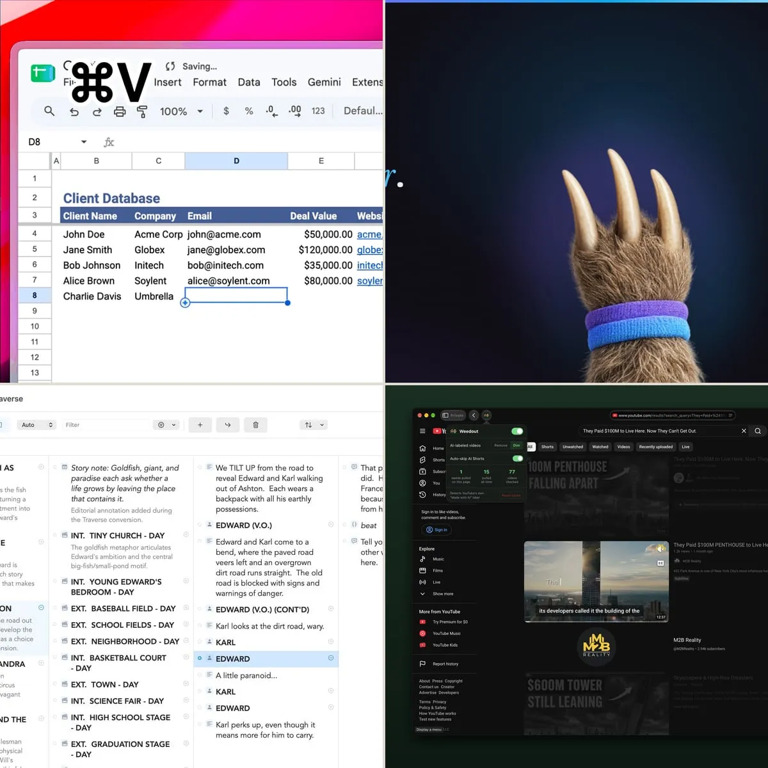Click the Alice Brown cell
The width and height of the screenshot is (768, 768).
(96, 280)
